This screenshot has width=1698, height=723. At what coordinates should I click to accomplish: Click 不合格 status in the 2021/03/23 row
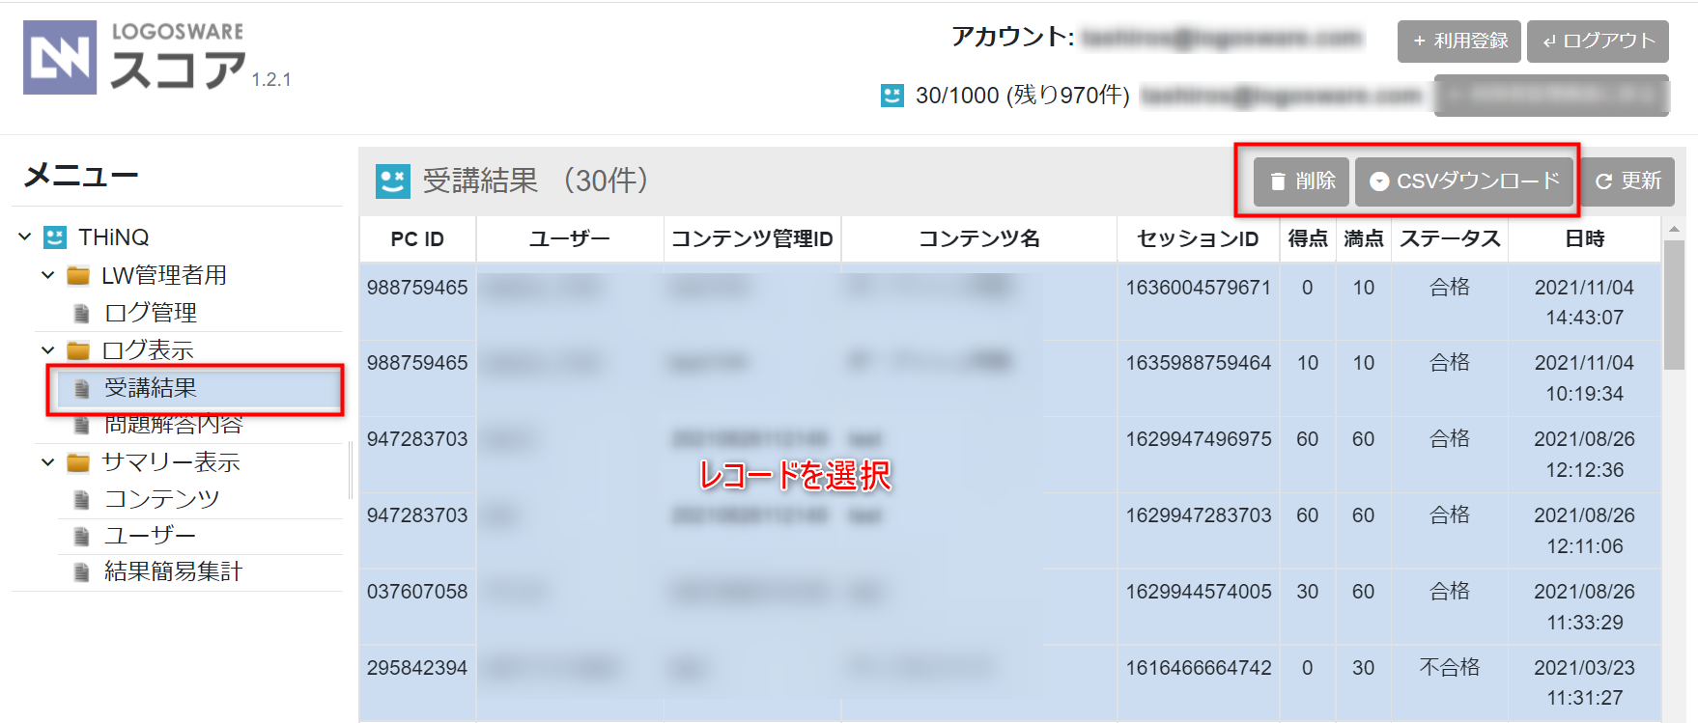click(x=1450, y=667)
